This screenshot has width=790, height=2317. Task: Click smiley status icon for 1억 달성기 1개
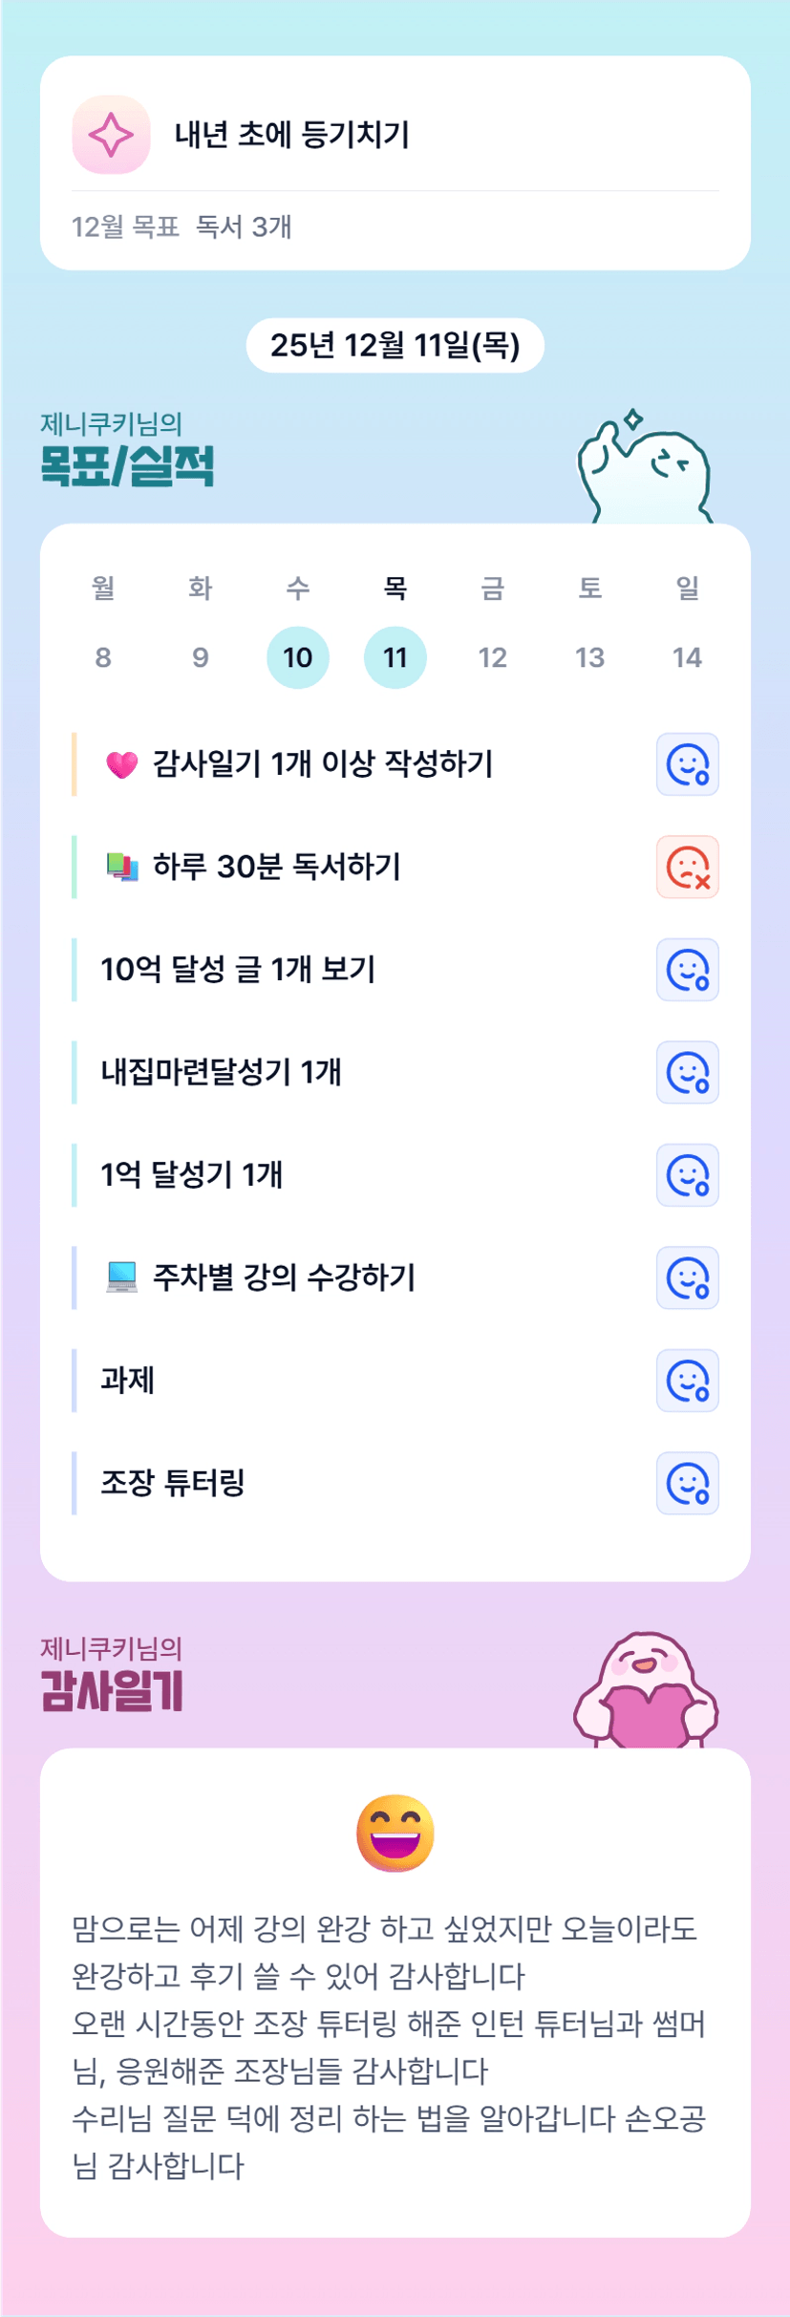pos(687,1175)
